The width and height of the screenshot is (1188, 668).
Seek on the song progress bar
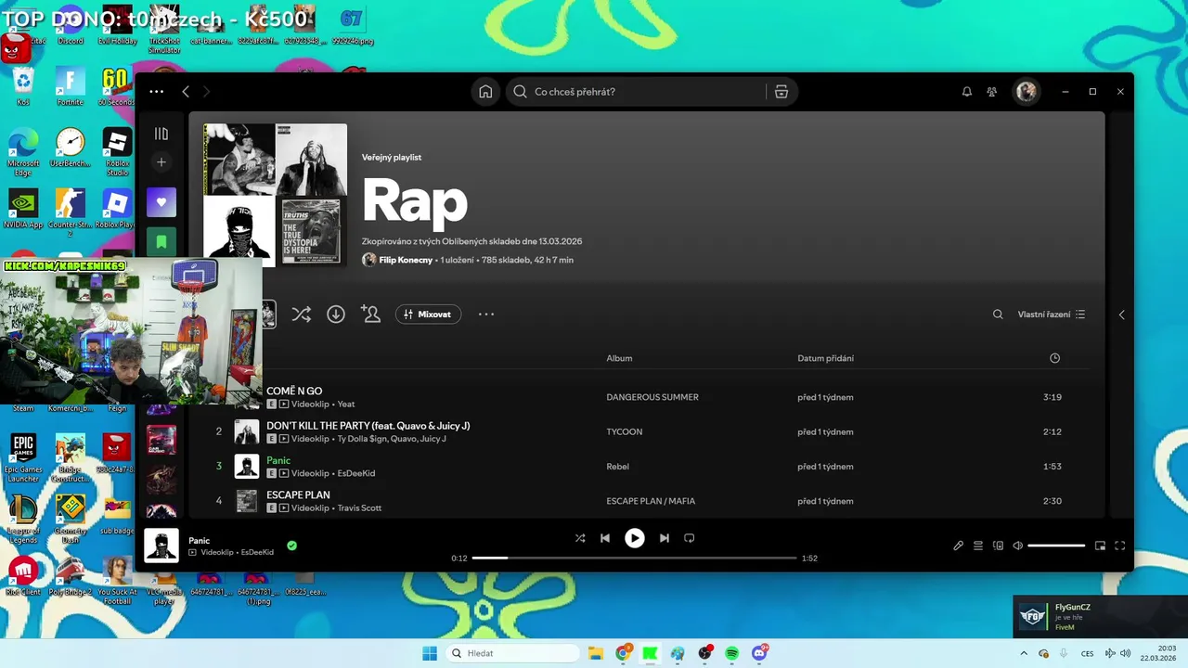(x=634, y=559)
